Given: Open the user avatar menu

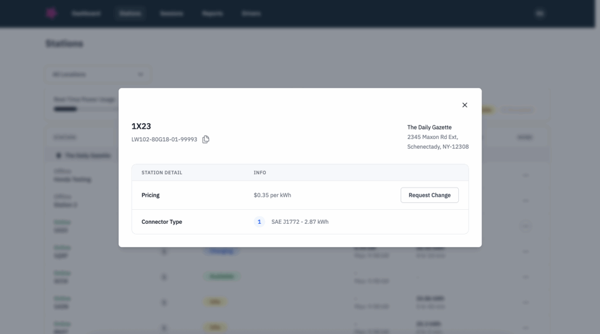Looking at the screenshot, I should (x=540, y=13).
